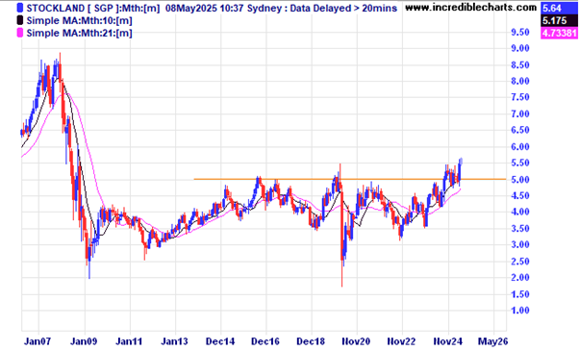Click the 1.50 price axis label
Image resolution: width=579 pixels, height=351 pixels.
520,294
